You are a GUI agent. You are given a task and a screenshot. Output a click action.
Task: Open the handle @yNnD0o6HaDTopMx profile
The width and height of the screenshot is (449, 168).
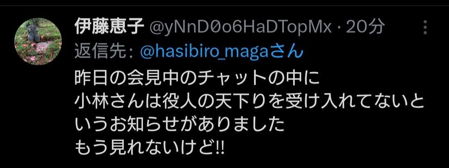[x=240, y=28]
